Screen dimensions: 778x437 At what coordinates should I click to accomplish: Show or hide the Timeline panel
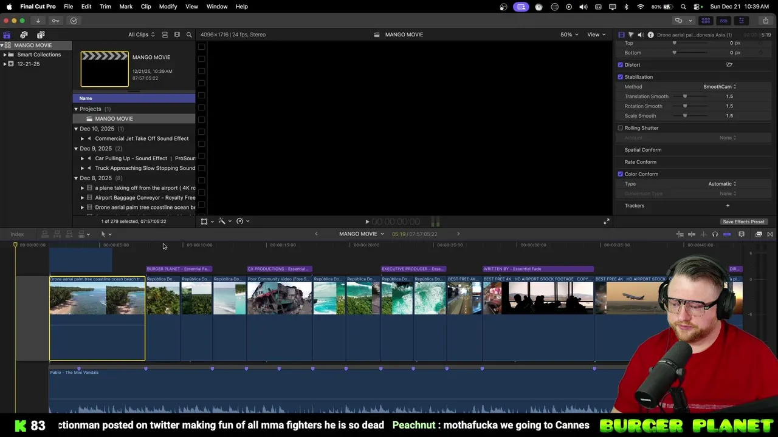pyautogui.click(x=723, y=21)
